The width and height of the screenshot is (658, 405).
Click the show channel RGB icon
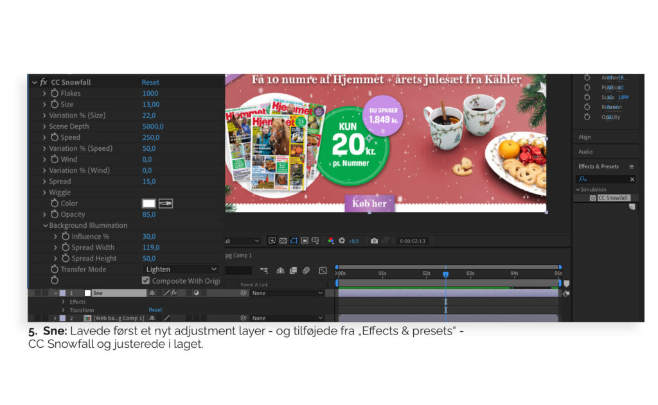pyautogui.click(x=331, y=241)
